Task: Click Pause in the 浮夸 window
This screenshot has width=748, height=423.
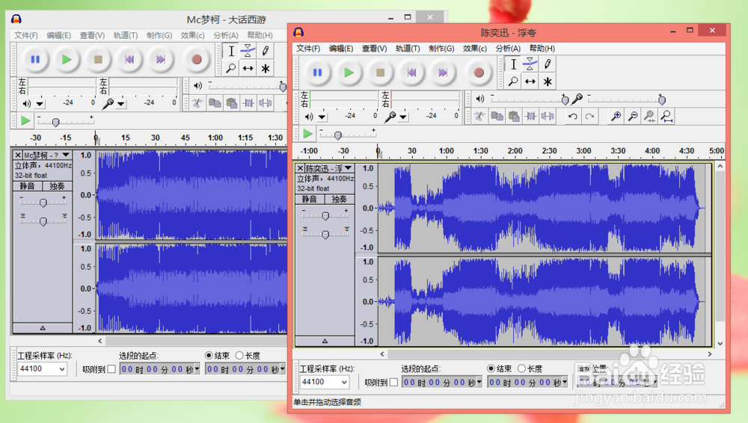Action: click(317, 72)
